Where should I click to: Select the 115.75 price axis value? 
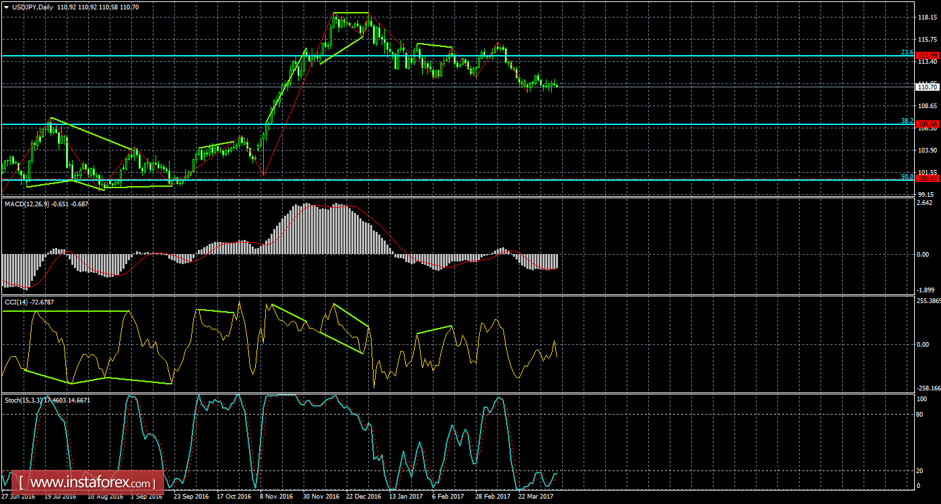tap(928, 40)
